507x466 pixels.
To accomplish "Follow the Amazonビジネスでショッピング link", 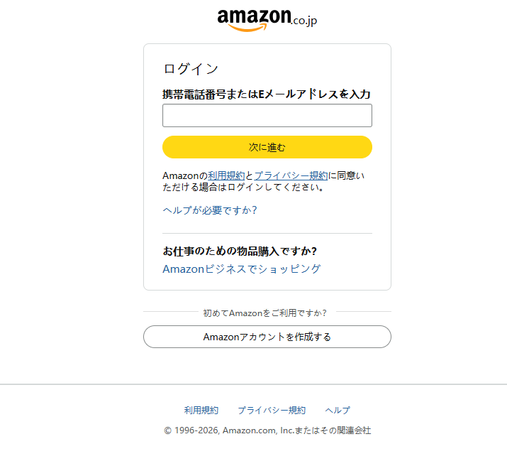I will [241, 269].
